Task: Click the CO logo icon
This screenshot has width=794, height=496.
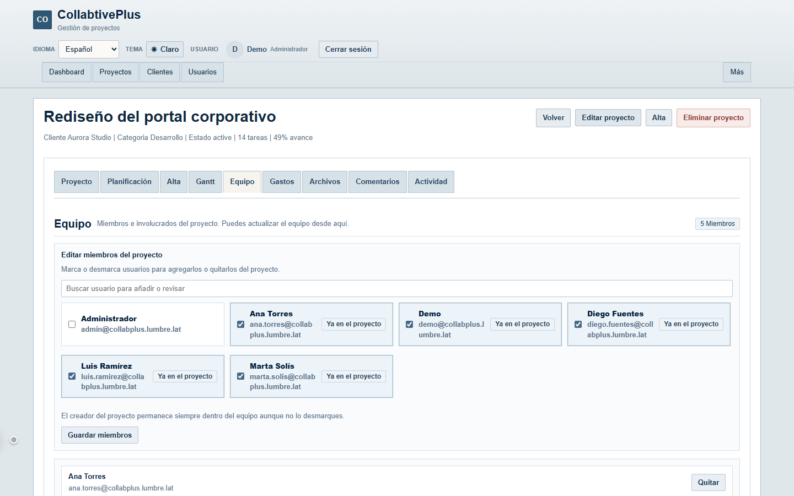Action: tap(42, 20)
